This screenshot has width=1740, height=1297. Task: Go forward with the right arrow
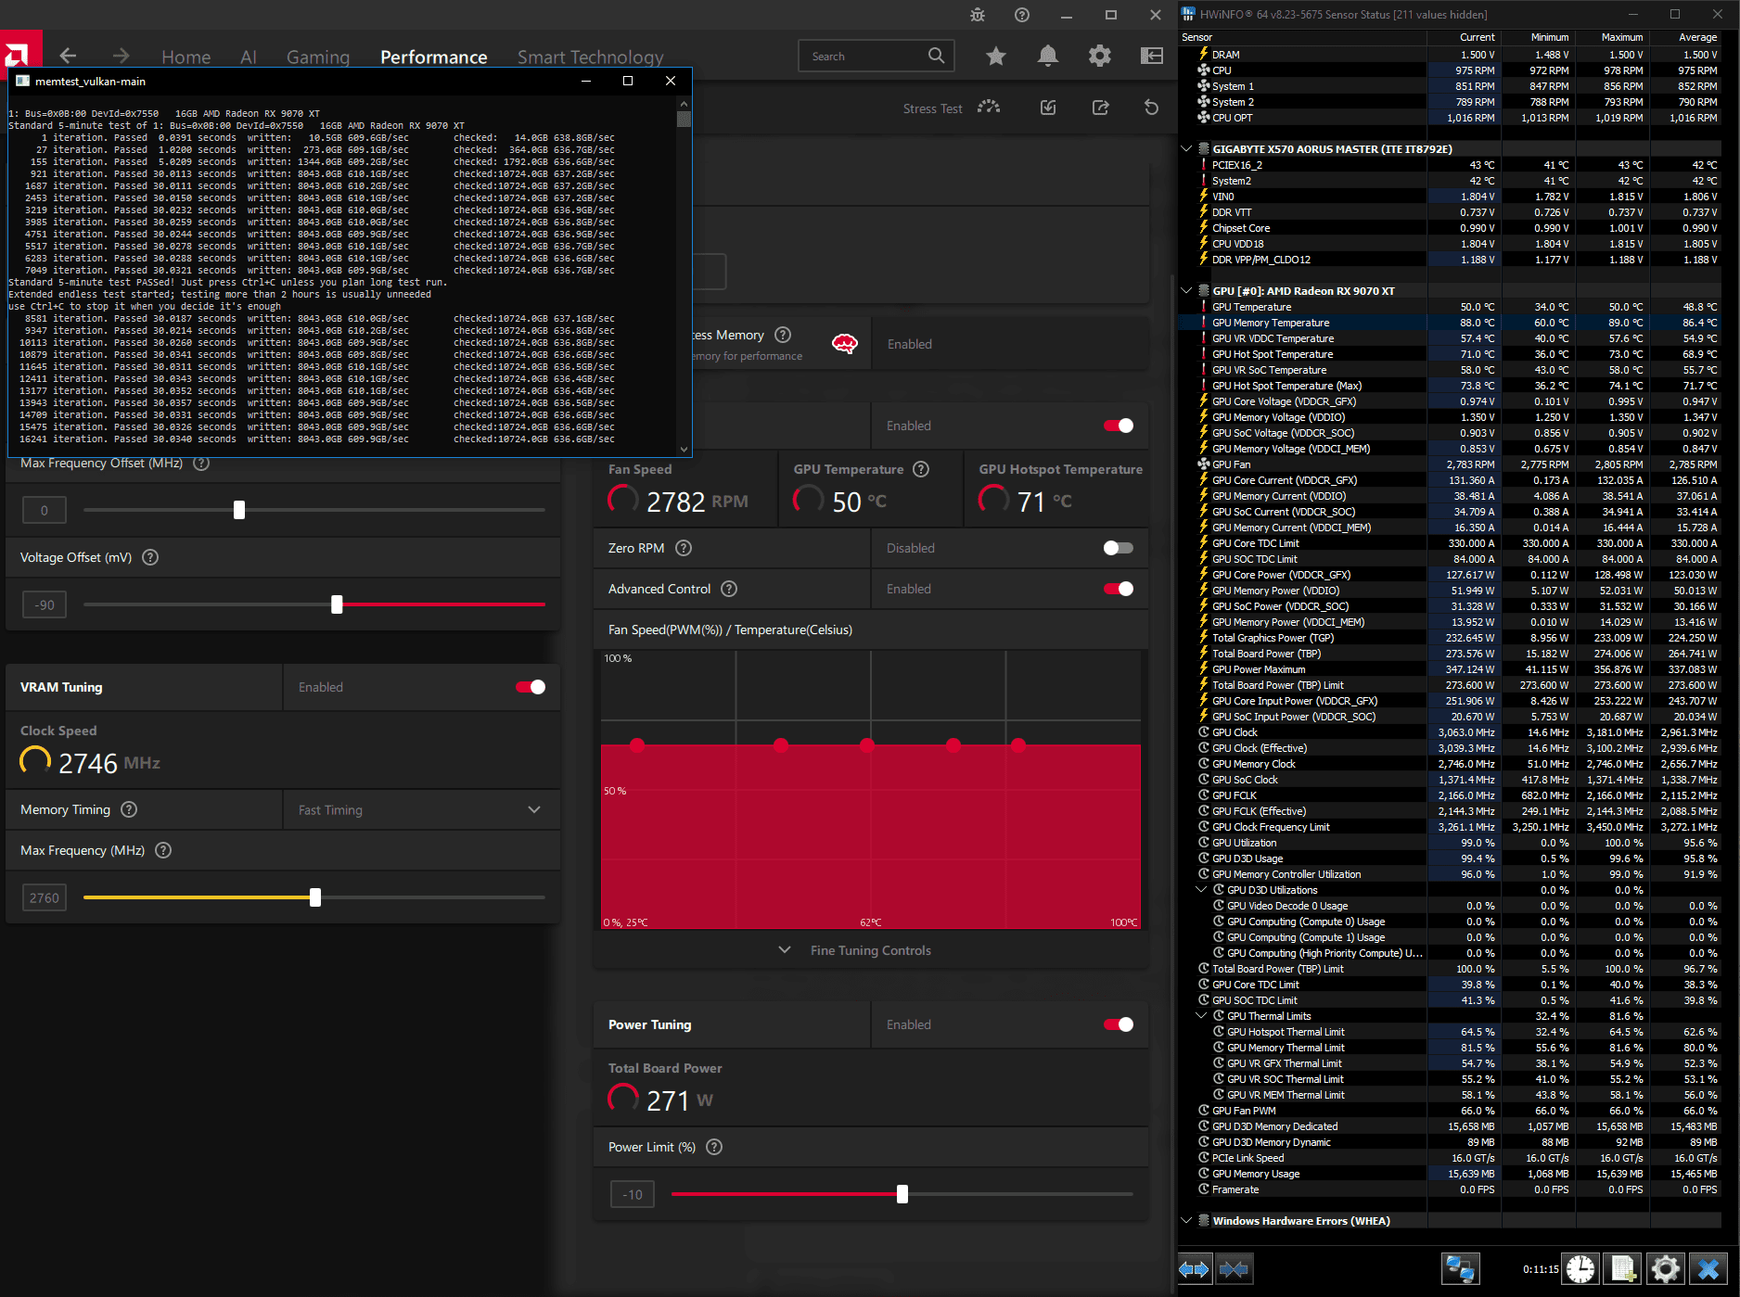coord(121,56)
